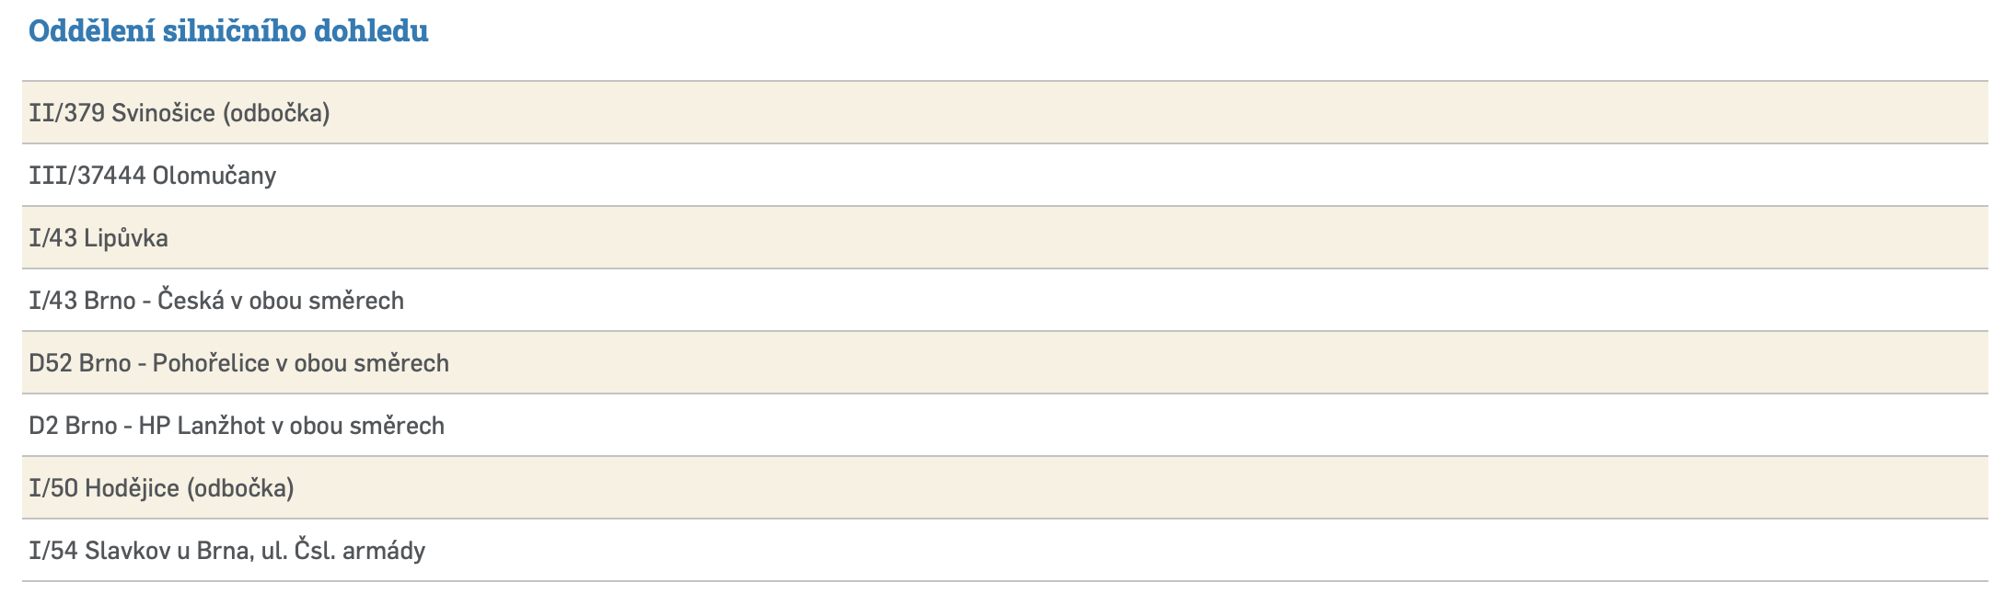
Task: Click the word Lanžhot
Action: [x=221, y=426]
